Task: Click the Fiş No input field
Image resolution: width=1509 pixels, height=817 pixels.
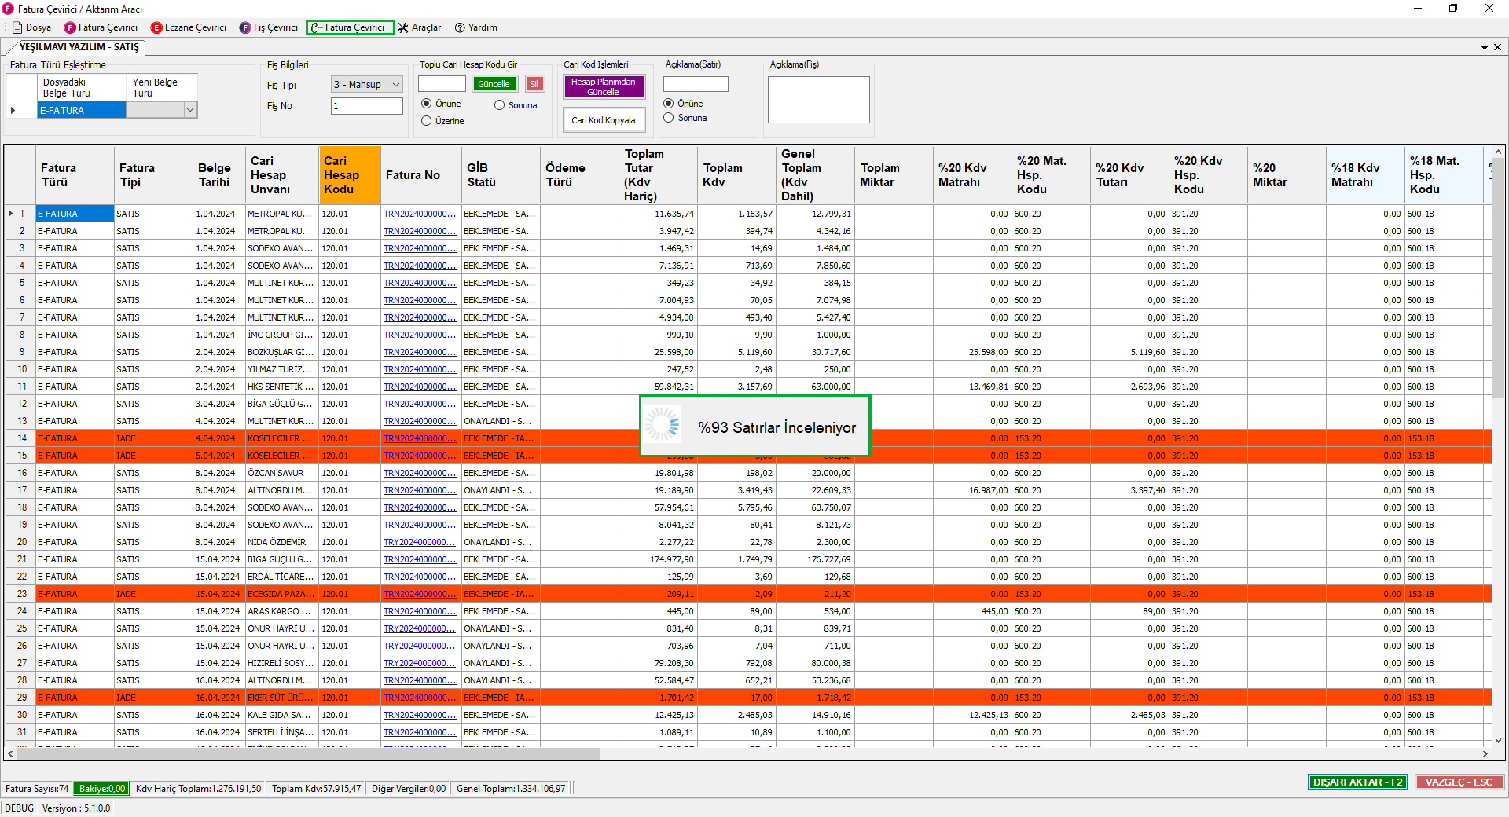Action: 366,106
